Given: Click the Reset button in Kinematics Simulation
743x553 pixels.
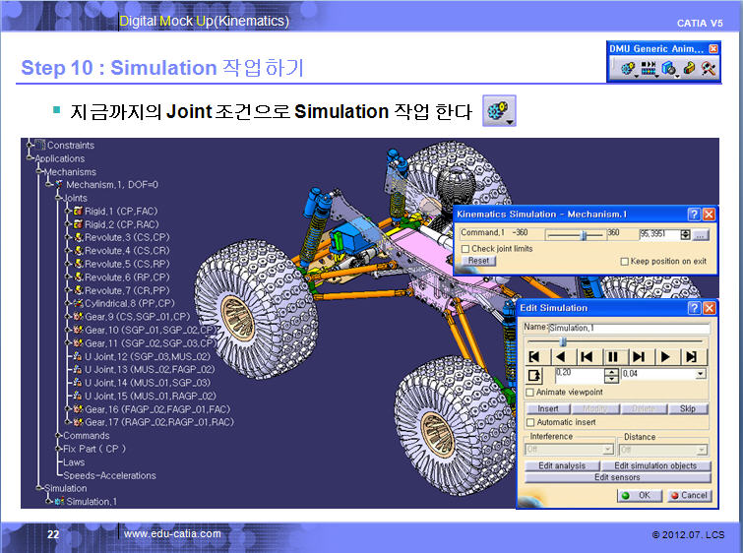Looking at the screenshot, I should [x=478, y=261].
